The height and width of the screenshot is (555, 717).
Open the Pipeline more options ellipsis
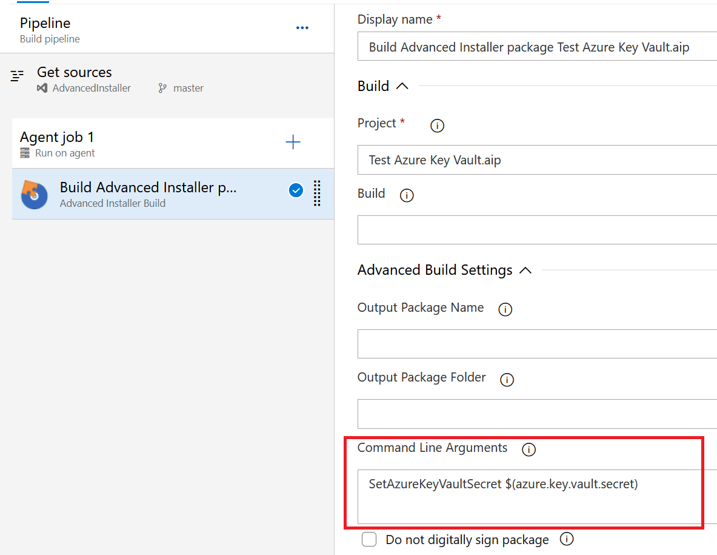(302, 28)
